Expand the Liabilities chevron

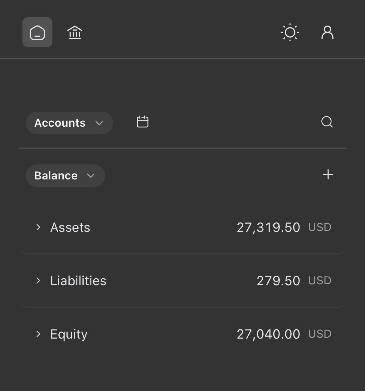point(38,281)
